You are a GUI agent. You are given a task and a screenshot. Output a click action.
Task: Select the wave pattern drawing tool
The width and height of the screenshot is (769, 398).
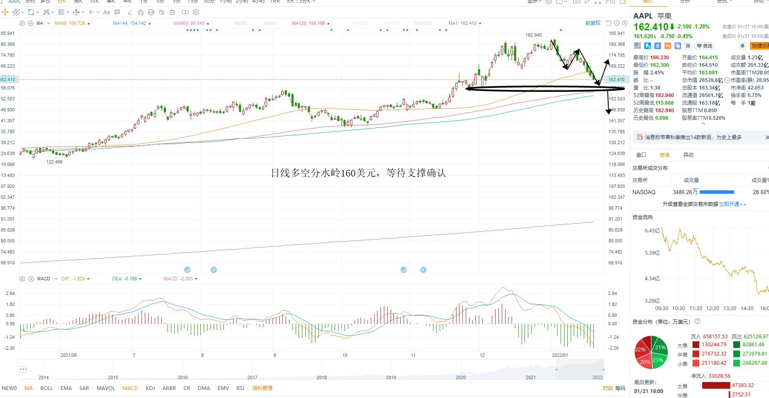[x=46, y=12]
